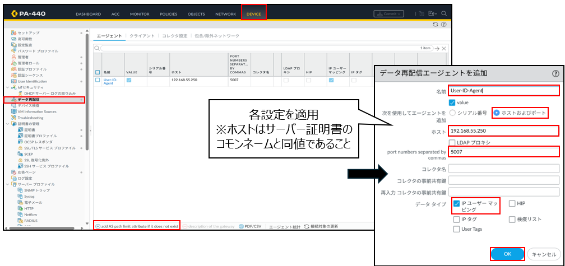Clear the table filter with X
Screen dimensions: 565x266
(444, 48)
